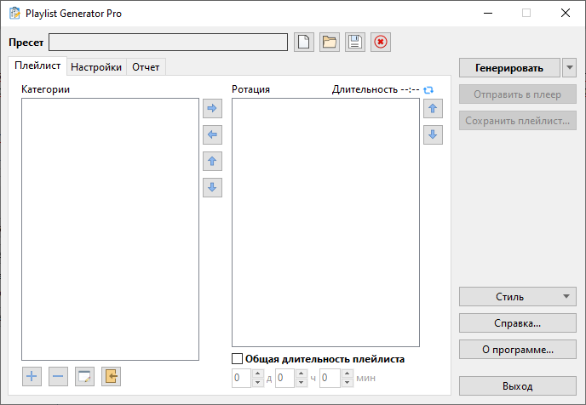The image size is (586, 405).
Task: Click the Выход button
Action: pyautogui.click(x=518, y=386)
